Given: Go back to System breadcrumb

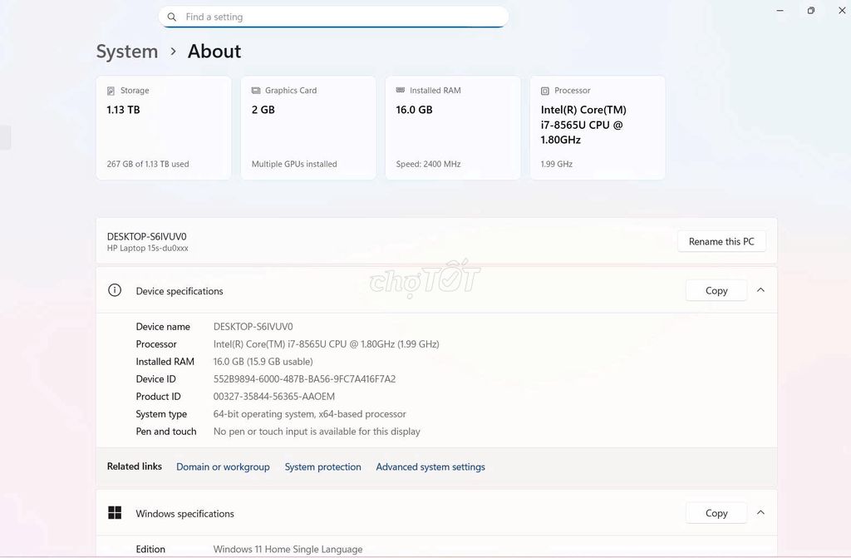Looking at the screenshot, I should click(x=127, y=51).
